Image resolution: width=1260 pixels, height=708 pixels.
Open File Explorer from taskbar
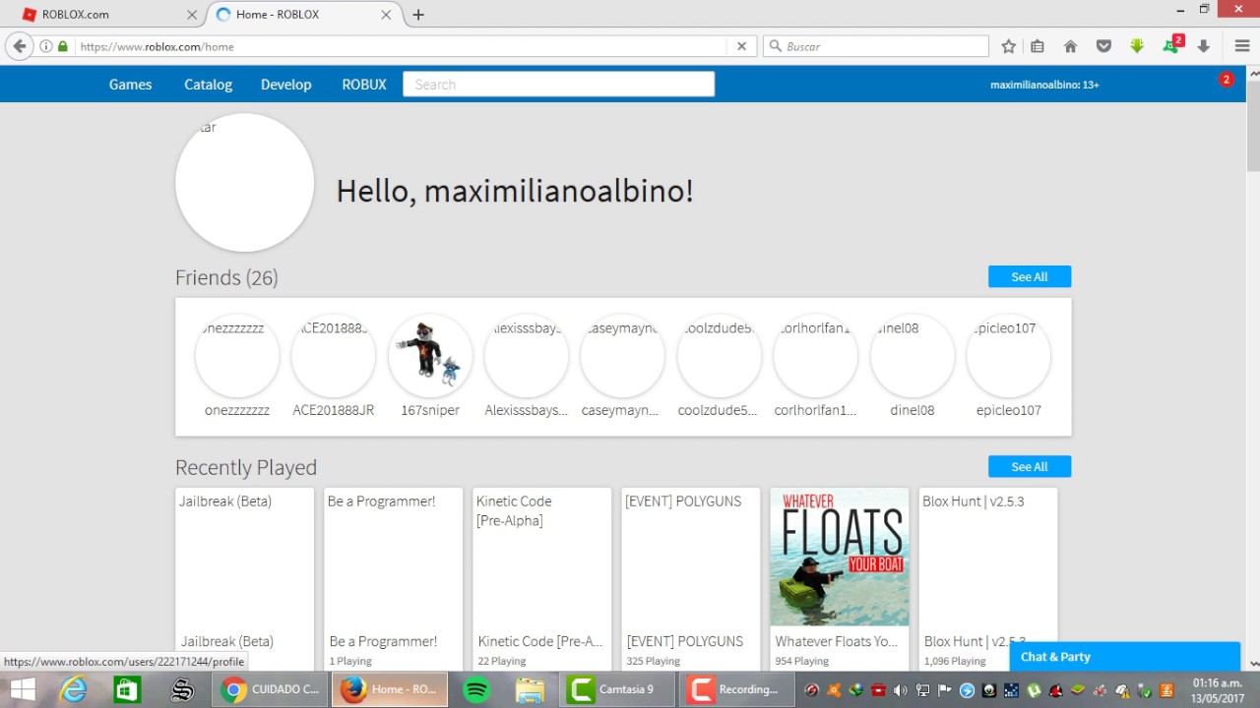(530, 689)
